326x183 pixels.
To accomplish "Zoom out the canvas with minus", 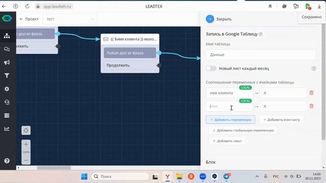I will [x=26, y=160].
